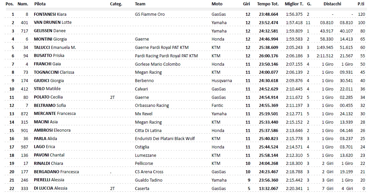Click the Team column header

pos(140,4)
